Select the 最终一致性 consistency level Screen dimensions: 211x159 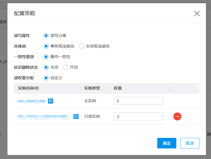[x=46, y=57]
